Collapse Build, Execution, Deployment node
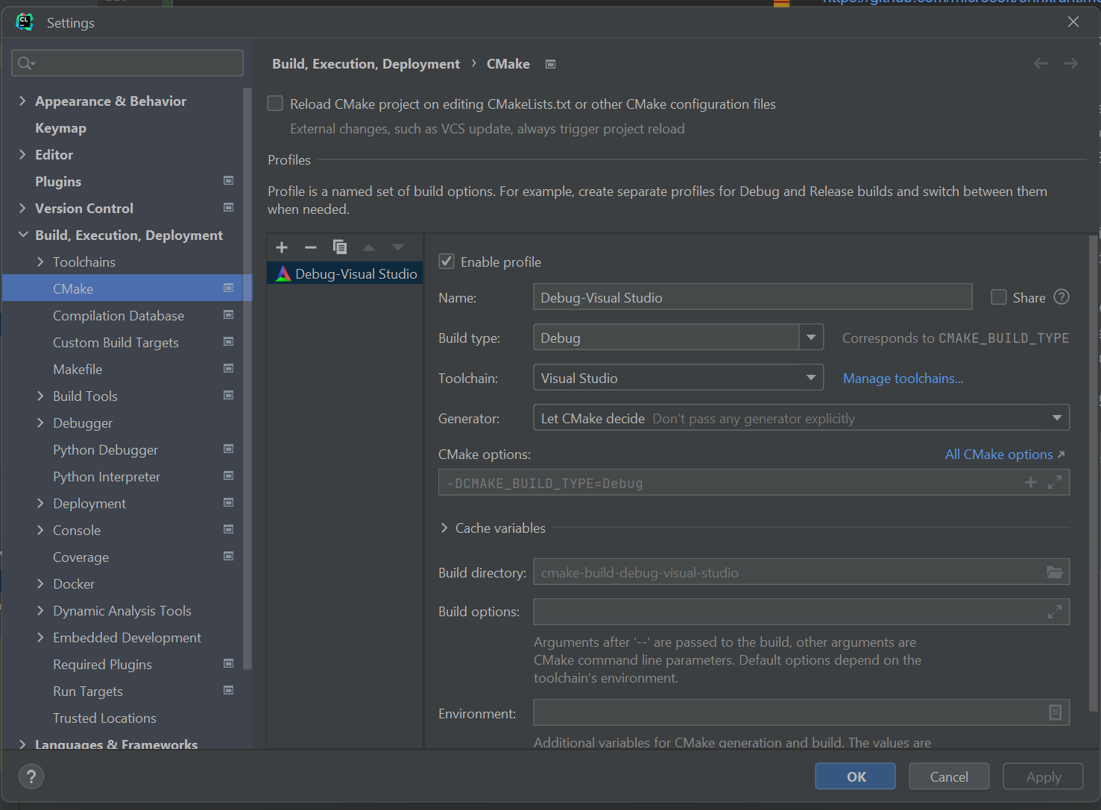Screen dimensions: 1101x810 point(22,235)
